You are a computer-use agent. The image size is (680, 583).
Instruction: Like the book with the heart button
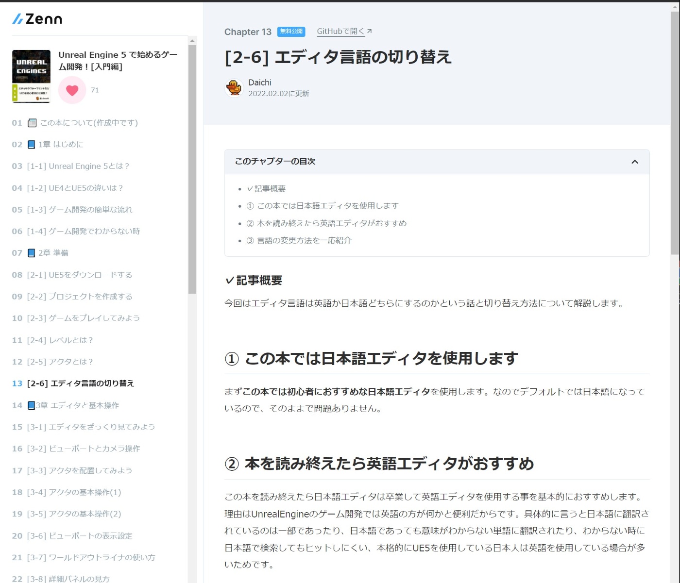pos(72,90)
